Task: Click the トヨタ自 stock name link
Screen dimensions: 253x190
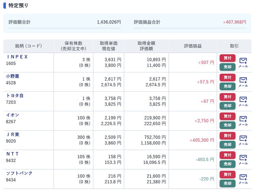Action: coord(15,95)
